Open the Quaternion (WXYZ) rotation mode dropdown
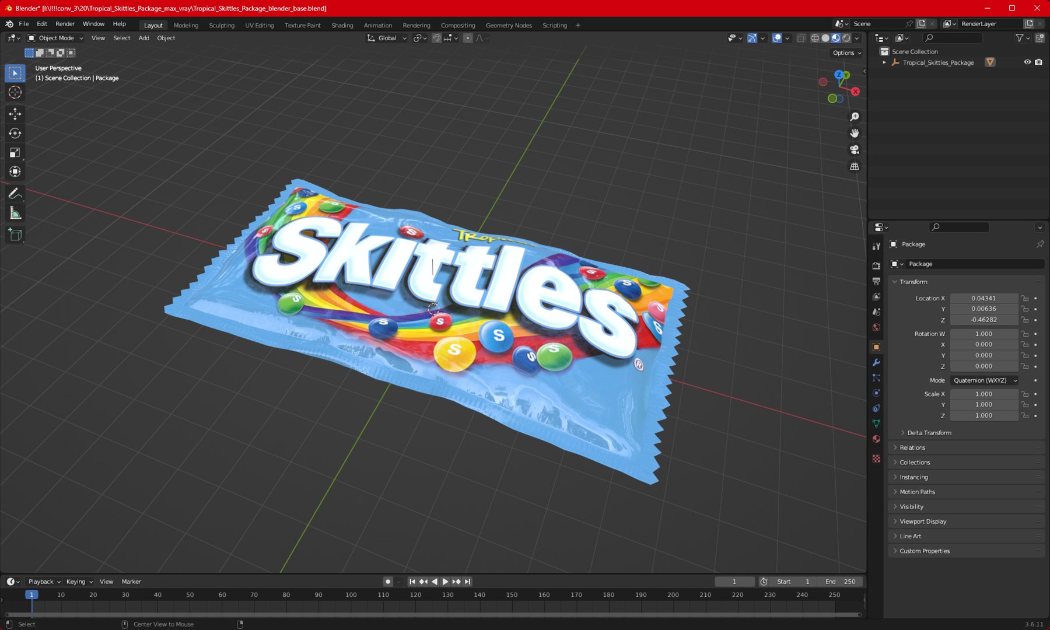The width and height of the screenshot is (1050, 630). (985, 380)
